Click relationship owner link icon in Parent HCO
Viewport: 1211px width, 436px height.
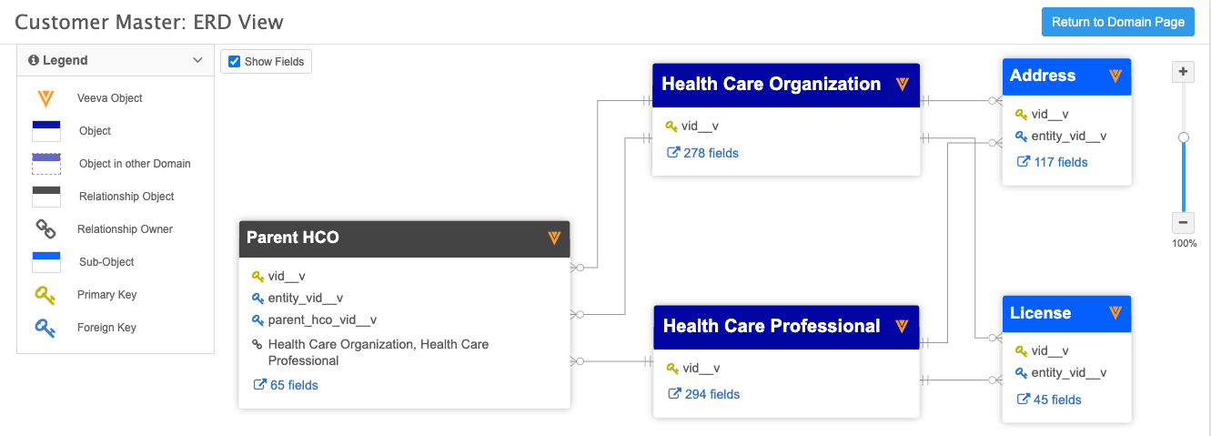click(257, 344)
